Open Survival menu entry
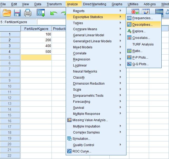 tap(96, 107)
